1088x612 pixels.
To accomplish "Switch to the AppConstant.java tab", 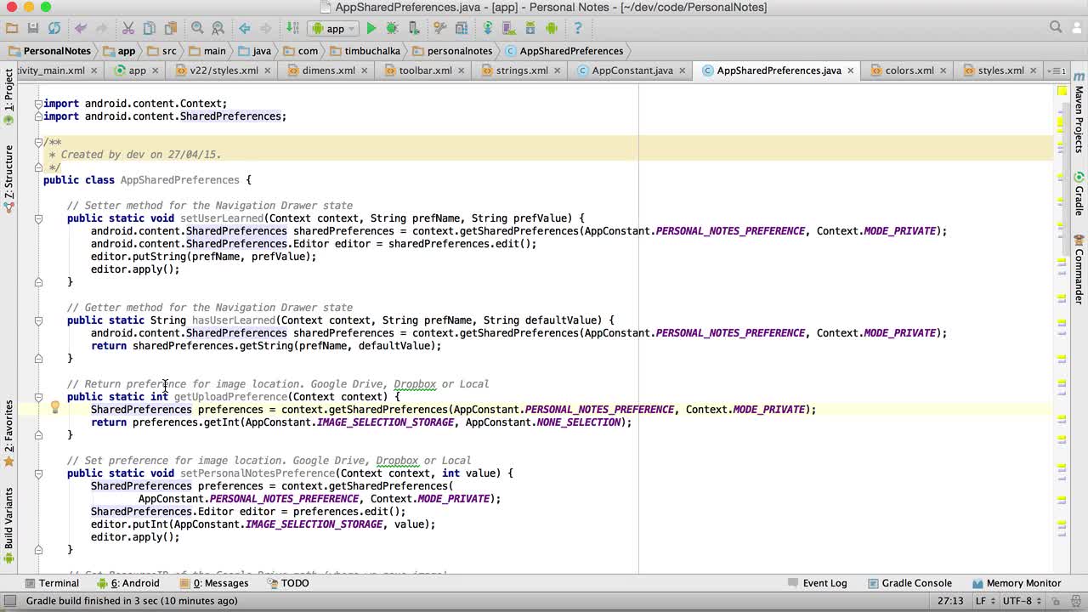I will [632, 71].
